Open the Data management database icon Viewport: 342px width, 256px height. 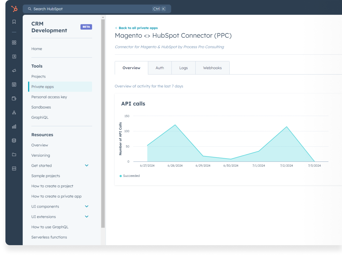(14, 140)
